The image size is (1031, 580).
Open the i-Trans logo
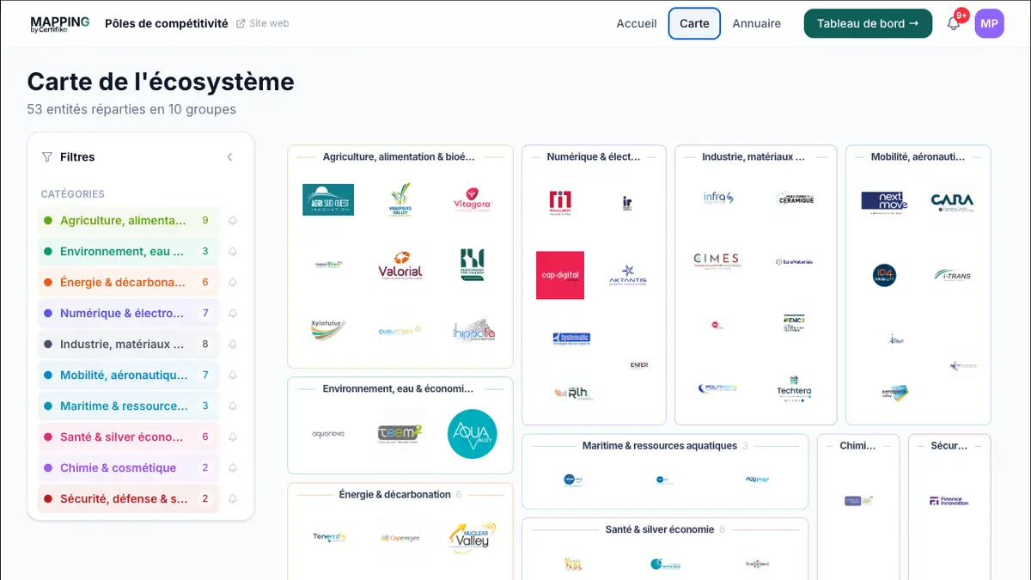[x=952, y=276]
